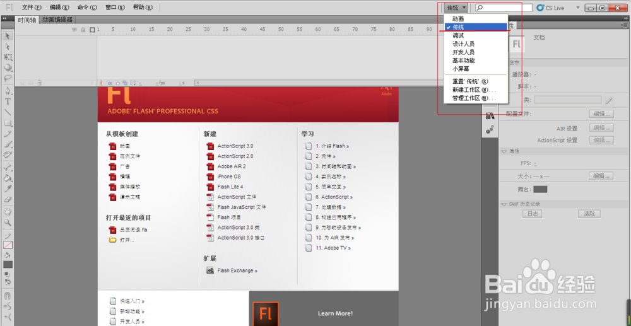Select the Pencil tool
631x326 pixels.
pyautogui.click(x=8, y=133)
